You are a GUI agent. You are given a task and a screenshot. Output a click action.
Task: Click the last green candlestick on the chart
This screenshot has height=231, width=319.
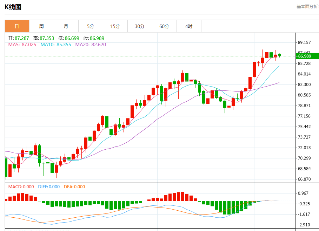(280, 55)
